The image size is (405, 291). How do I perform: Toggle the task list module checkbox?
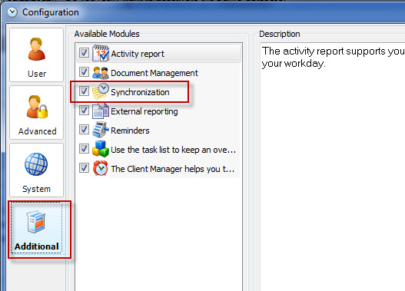pos(84,149)
